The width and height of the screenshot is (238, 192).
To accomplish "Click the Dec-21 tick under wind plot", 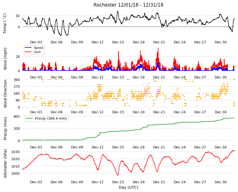I will (x=159, y=77).
